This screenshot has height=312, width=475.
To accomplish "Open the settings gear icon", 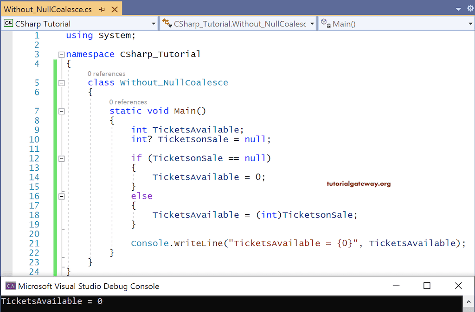I will (x=470, y=8).
